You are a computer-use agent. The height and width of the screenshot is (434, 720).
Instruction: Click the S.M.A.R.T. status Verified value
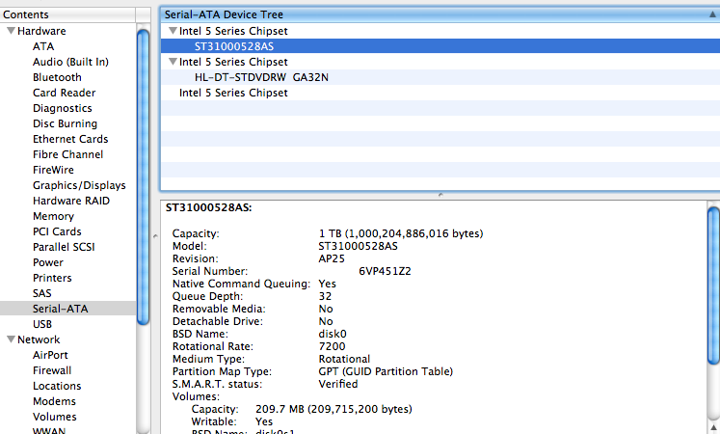click(x=338, y=384)
